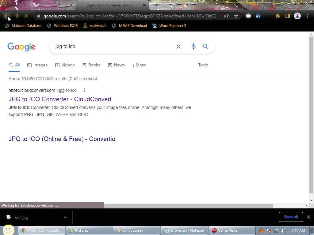Expand options for 667.jpg download
Screen dimensions: 314x235
click(x=65, y=217)
